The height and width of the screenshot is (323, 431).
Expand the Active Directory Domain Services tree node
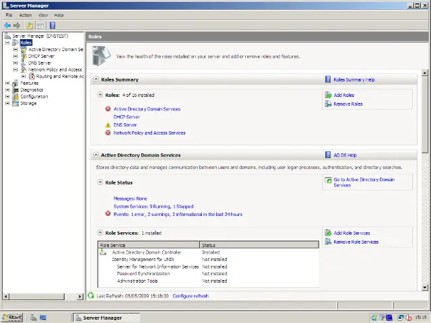[15, 49]
